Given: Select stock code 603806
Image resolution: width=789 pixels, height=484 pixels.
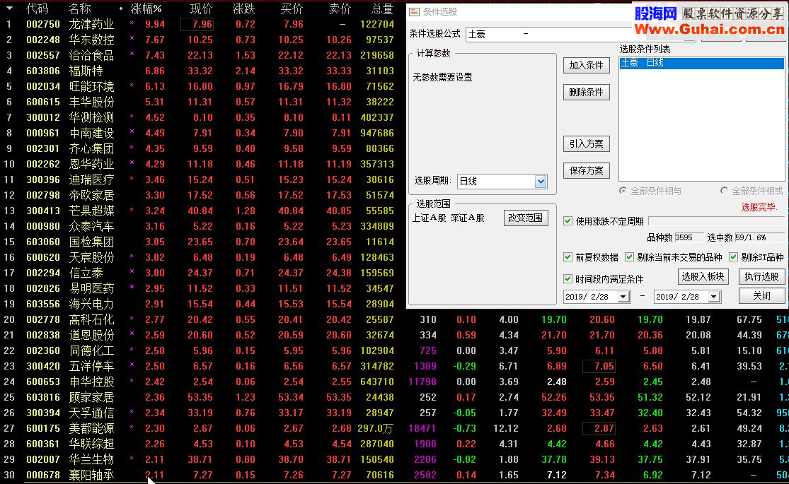Looking at the screenshot, I should tap(42, 71).
